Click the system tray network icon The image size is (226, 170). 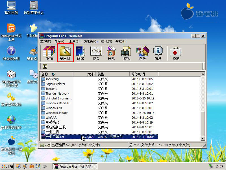[x=211, y=166]
